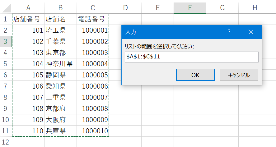Select row 8 header
This screenshot has height=147, width=276.
(x=5, y=97)
